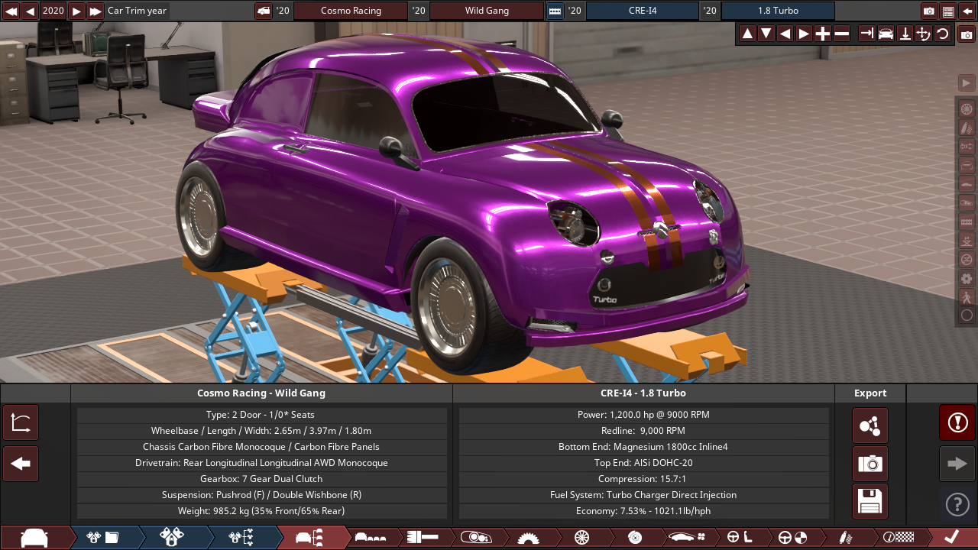Toggle the move and rotate camera mode icon
Screen dimensions: 978x550
pos(923,34)
